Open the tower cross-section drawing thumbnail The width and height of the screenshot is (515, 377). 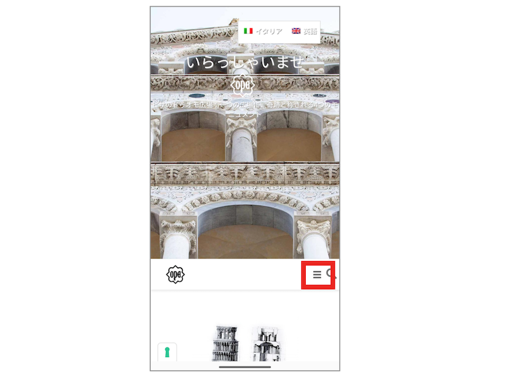[268, 343]
